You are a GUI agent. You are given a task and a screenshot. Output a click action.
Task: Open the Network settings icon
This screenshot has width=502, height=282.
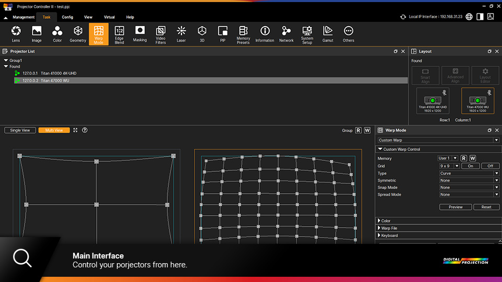286,33
